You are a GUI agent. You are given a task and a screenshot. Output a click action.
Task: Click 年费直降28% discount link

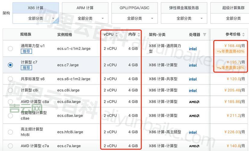click(231, 68)
